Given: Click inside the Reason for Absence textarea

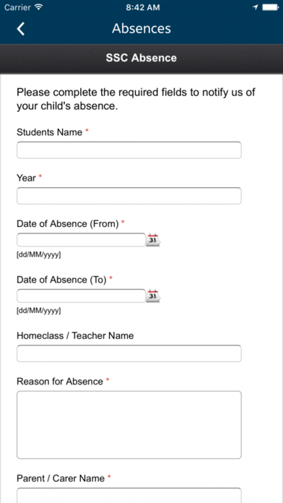Looking at the screenshot, I should tap(129, 425).
